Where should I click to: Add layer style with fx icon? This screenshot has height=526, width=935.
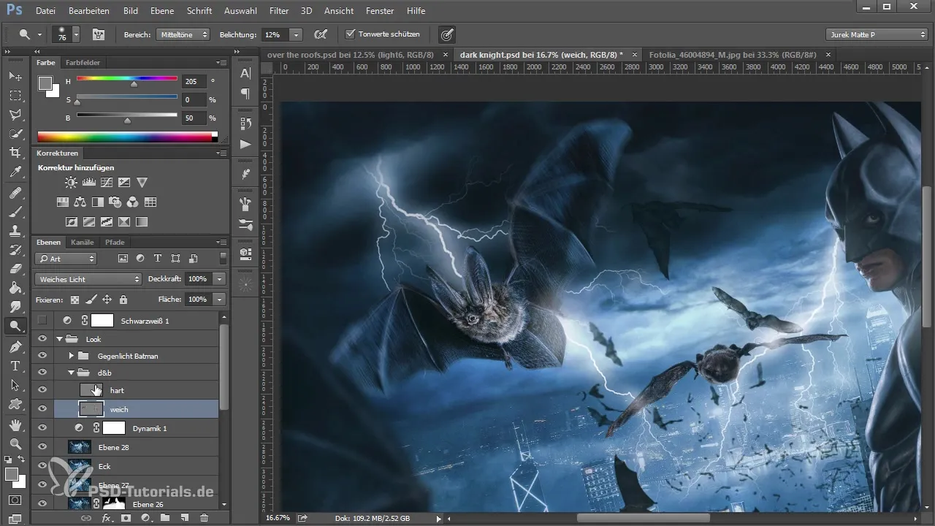click(x=107, y=518)
